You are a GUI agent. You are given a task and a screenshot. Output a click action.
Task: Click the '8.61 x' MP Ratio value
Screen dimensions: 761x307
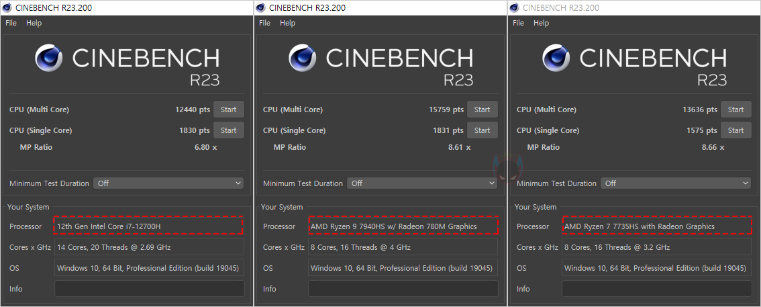[460, 146]
